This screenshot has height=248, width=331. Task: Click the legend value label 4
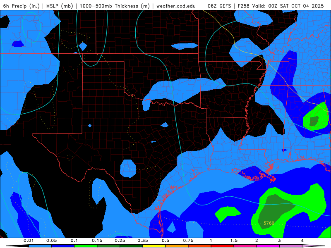click(x=302, y=241)
